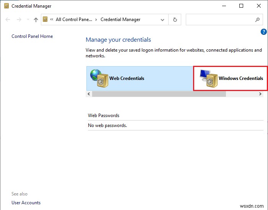This screenshot has height=210, width=268.
Task: Click the blue help question mark icon
Action: 263,32
